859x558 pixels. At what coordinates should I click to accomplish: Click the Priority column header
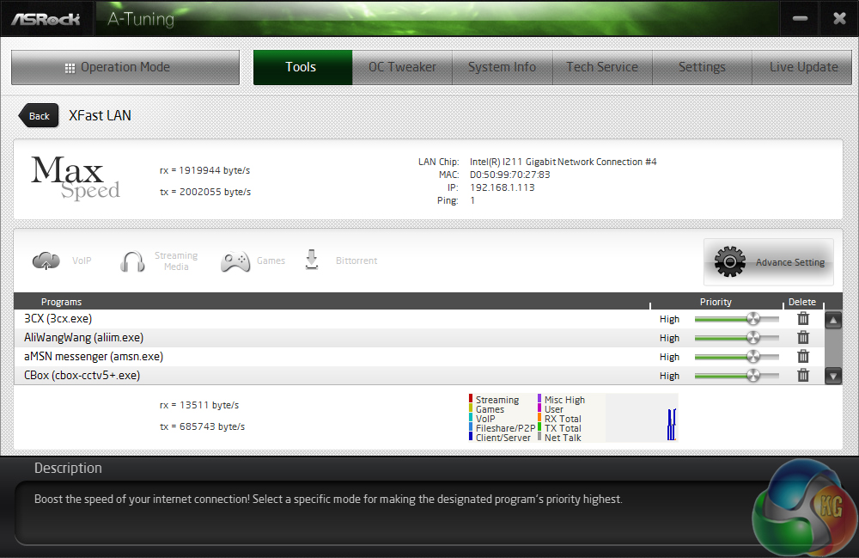tap(716, 302)
